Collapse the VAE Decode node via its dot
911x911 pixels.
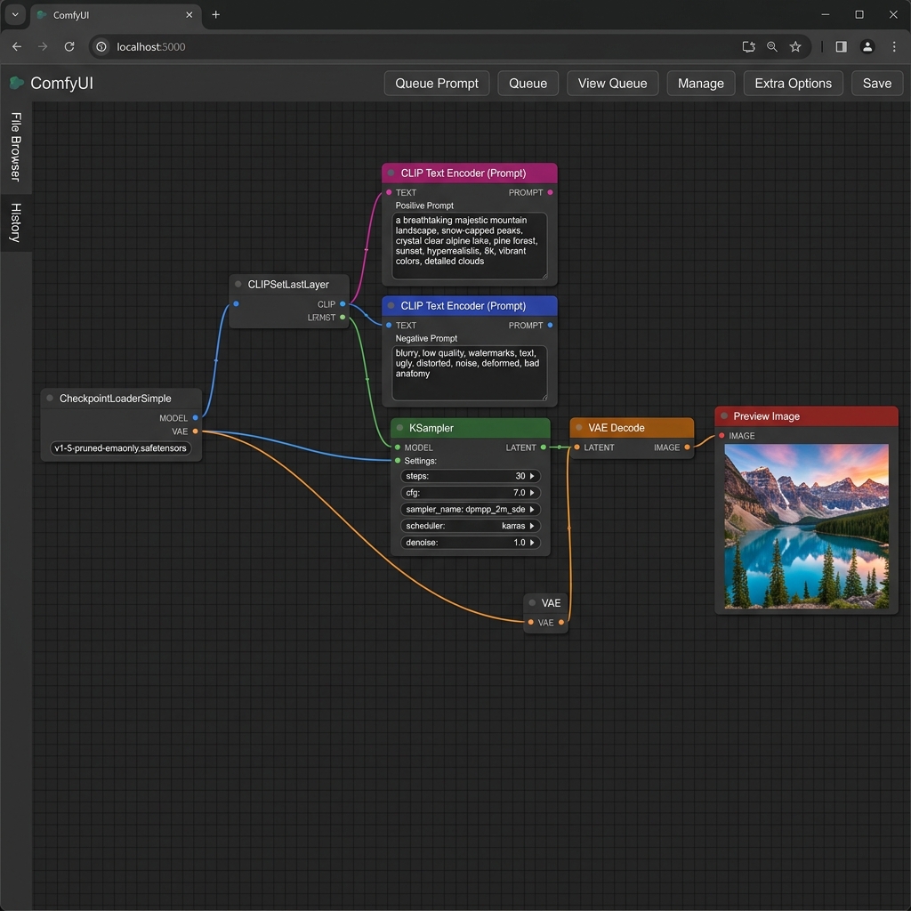pos(578,428)
